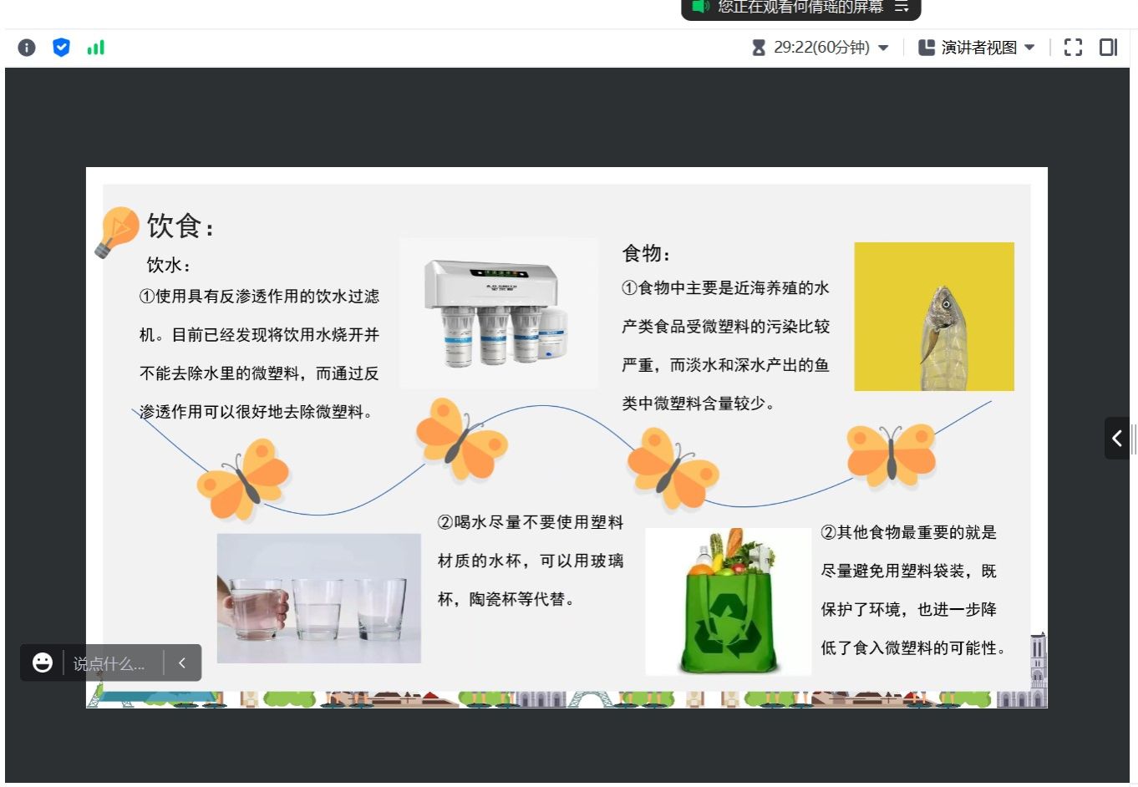Click the water filter machine image
This screenshot has width=1138, height=787.
click(x=498, y=312)
